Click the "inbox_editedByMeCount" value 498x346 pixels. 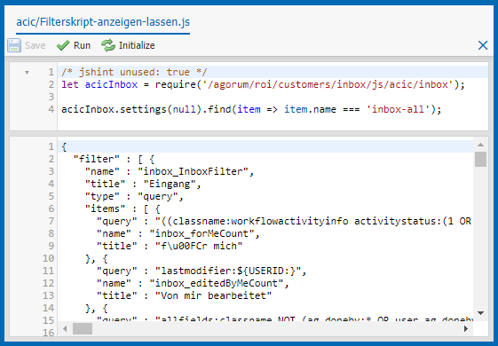217,283
